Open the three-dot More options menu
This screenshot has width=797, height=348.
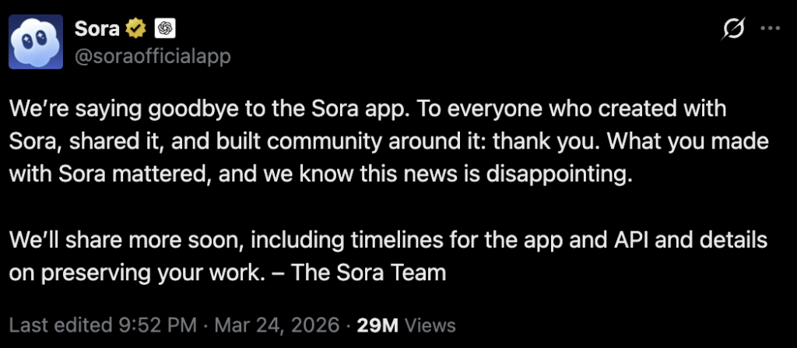point(769,30)
